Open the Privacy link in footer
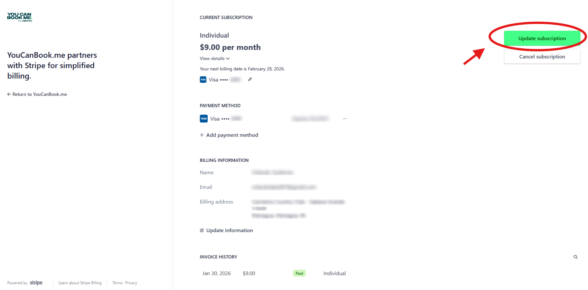Screen dimensions: 588x290 [131, 283]
